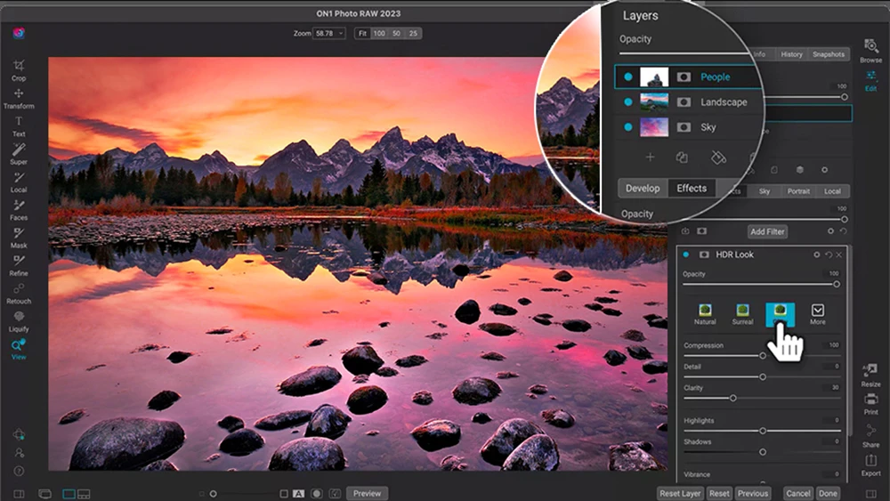Open HDR Look filter gear options
The image size is (890, 501).
[817, 255]
